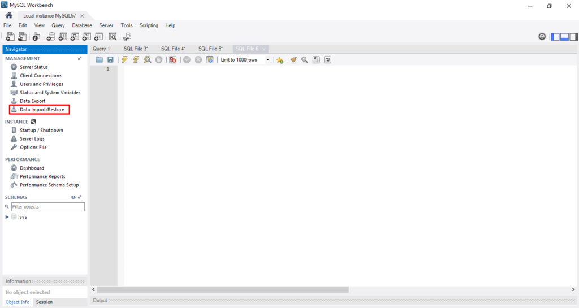
Task: Toggle the word wrap icon
Action: (x=327, y=60)
